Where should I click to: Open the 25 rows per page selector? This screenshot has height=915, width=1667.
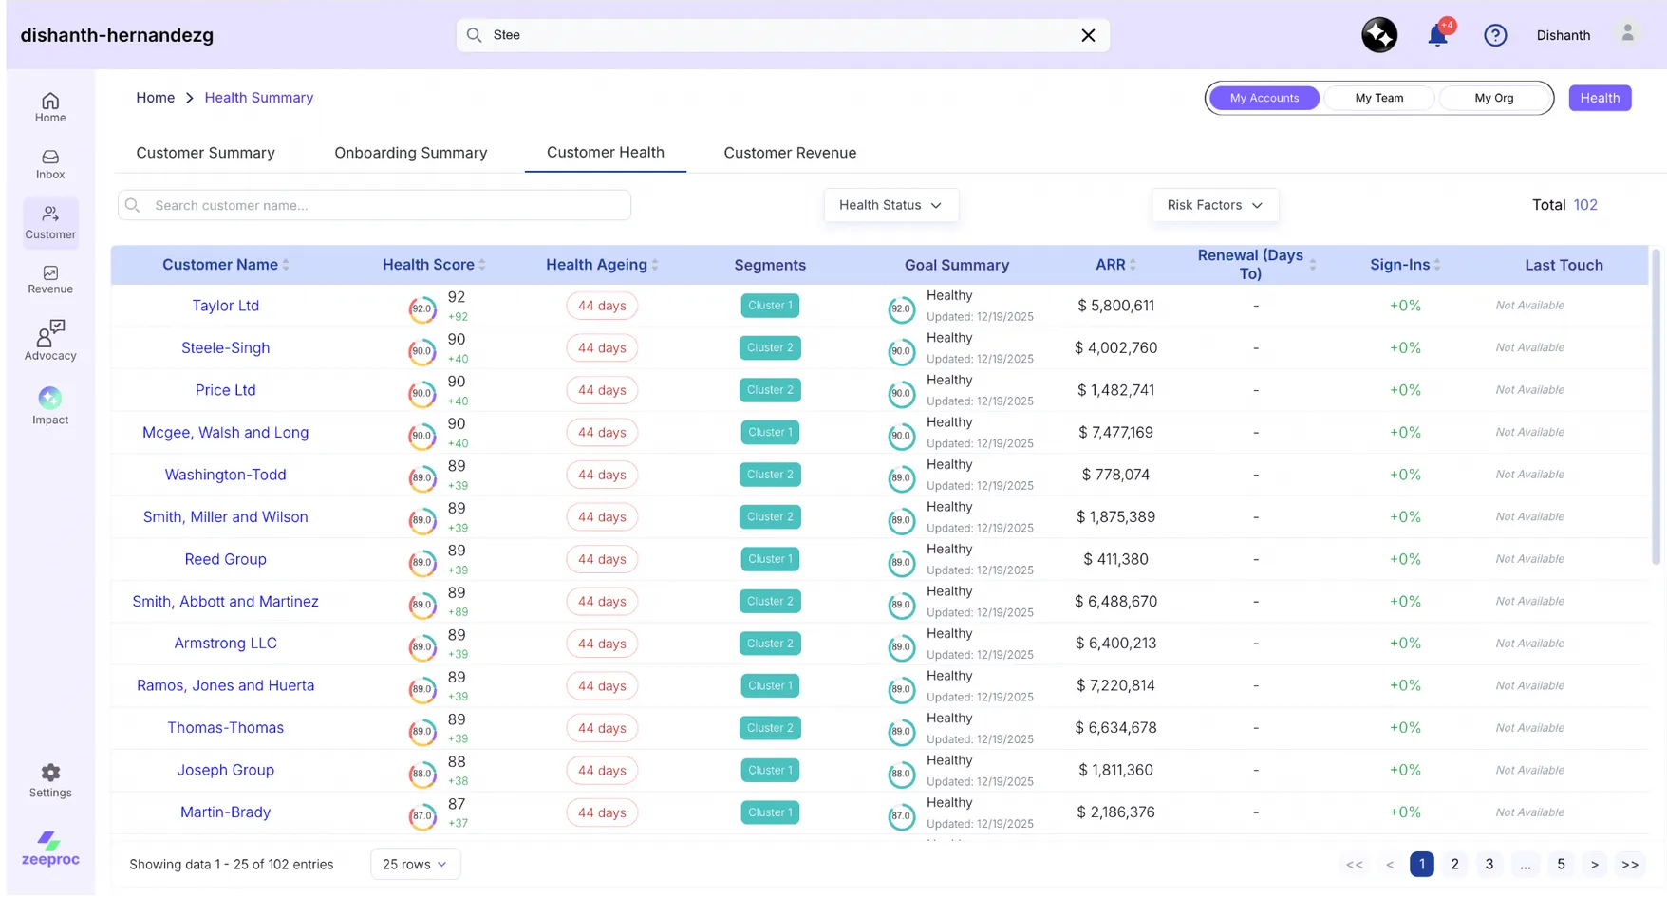[415, 864]
